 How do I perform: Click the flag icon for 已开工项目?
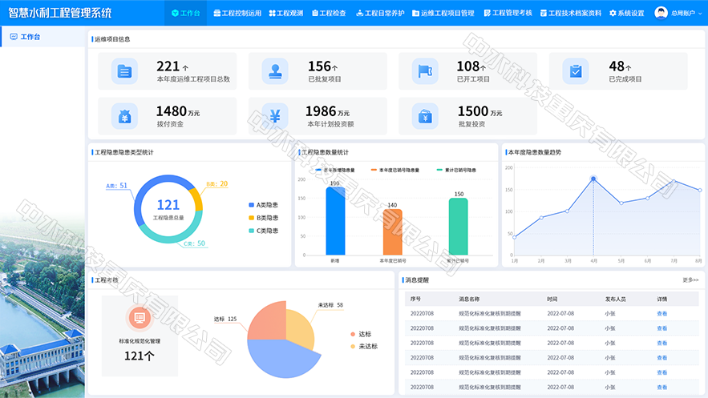(425, 71)
